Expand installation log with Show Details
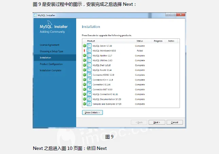This screenshot has width=219, height=154. click(x=92, y=112)
